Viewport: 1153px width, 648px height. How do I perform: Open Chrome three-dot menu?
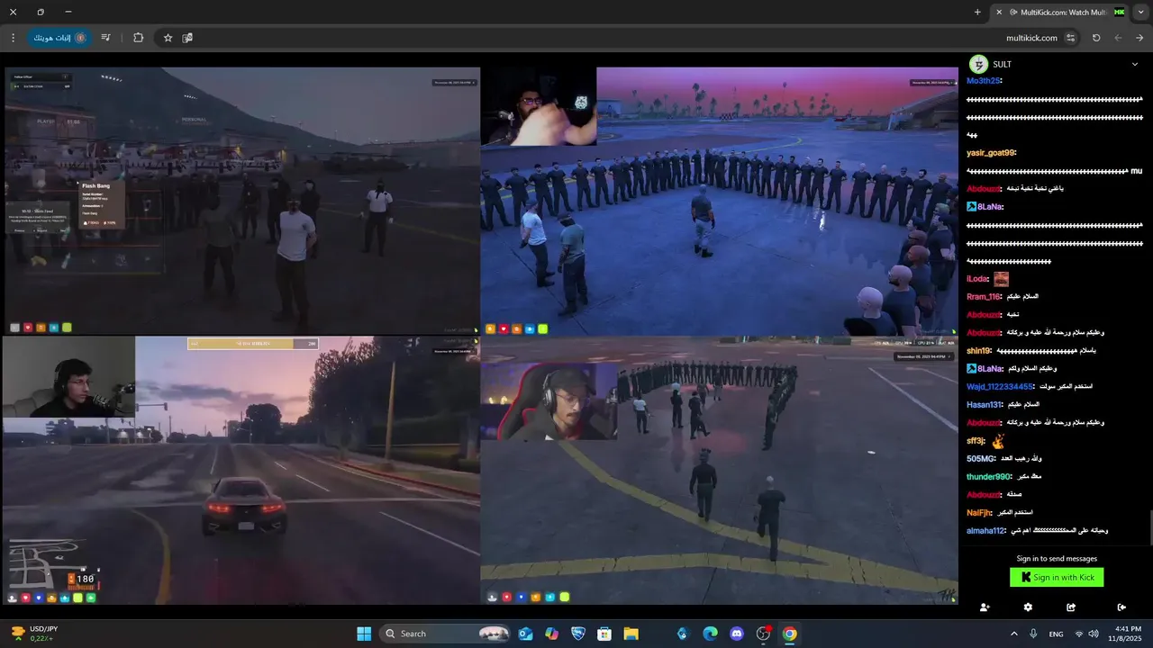[13, 38]
